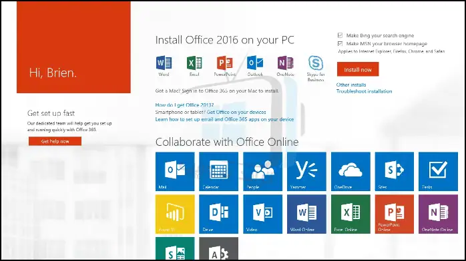Open the Other installs link
Viewport: 466px width, 261px height.
point(351,85)
